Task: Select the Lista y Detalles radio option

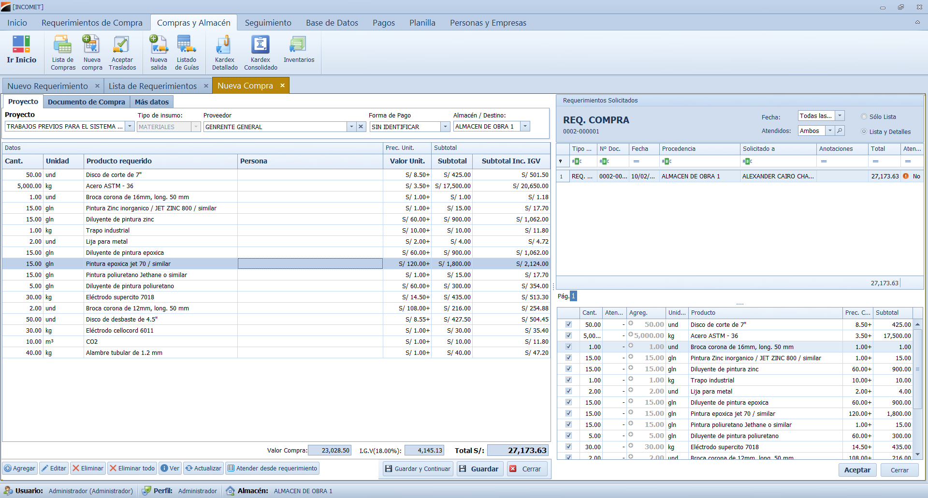Action: (864, 132)
